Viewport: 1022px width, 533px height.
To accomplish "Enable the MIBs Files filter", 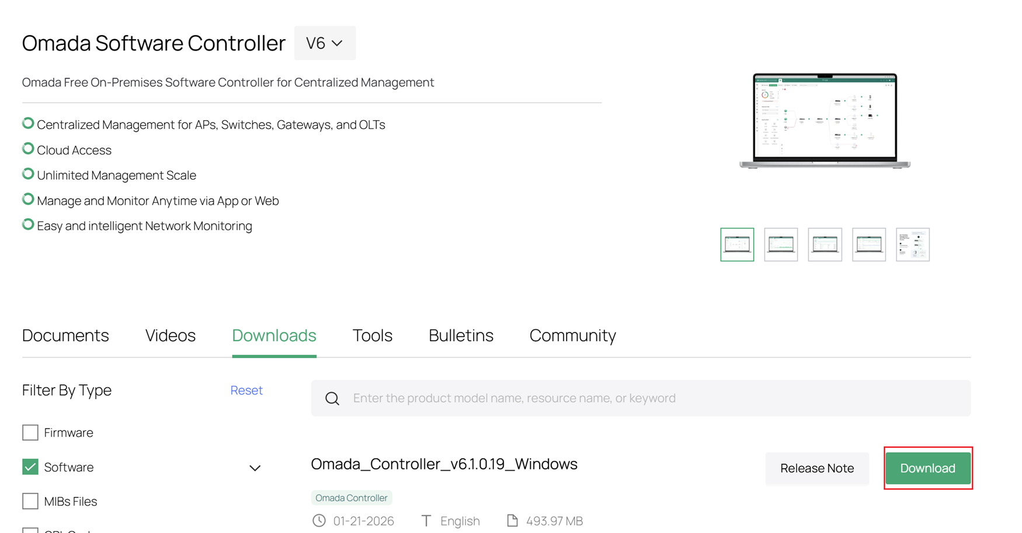I will coord(30,501).
